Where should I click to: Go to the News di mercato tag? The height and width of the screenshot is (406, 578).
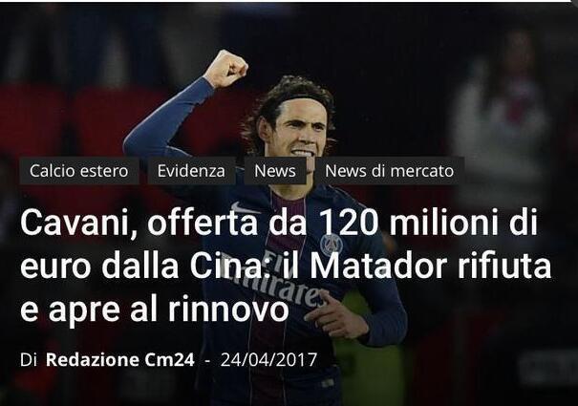click(389, 171)
